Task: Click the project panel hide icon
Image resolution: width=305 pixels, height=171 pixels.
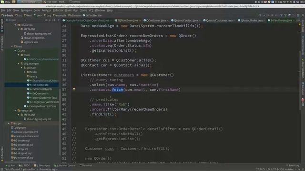Action: point(58,20)
